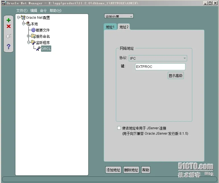
Task: Collapse the Oracle Net 配置 root node
Action: (x=18, y=17)
